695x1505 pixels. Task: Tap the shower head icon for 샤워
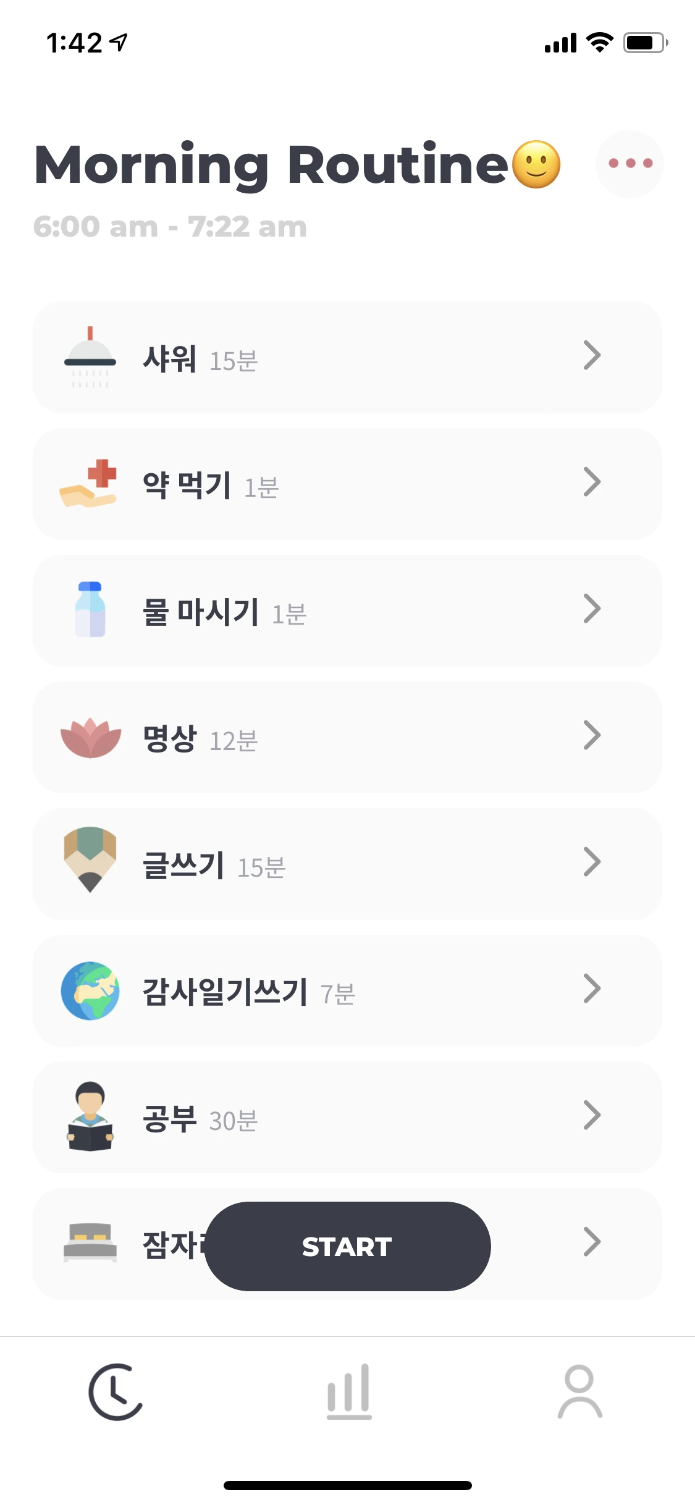(x=90, y=357)
